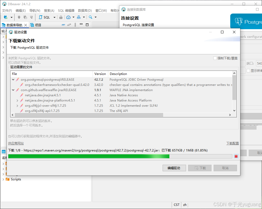262x209 pixels.
Task: Click the network schema toolbar icon
Action: 79,17
